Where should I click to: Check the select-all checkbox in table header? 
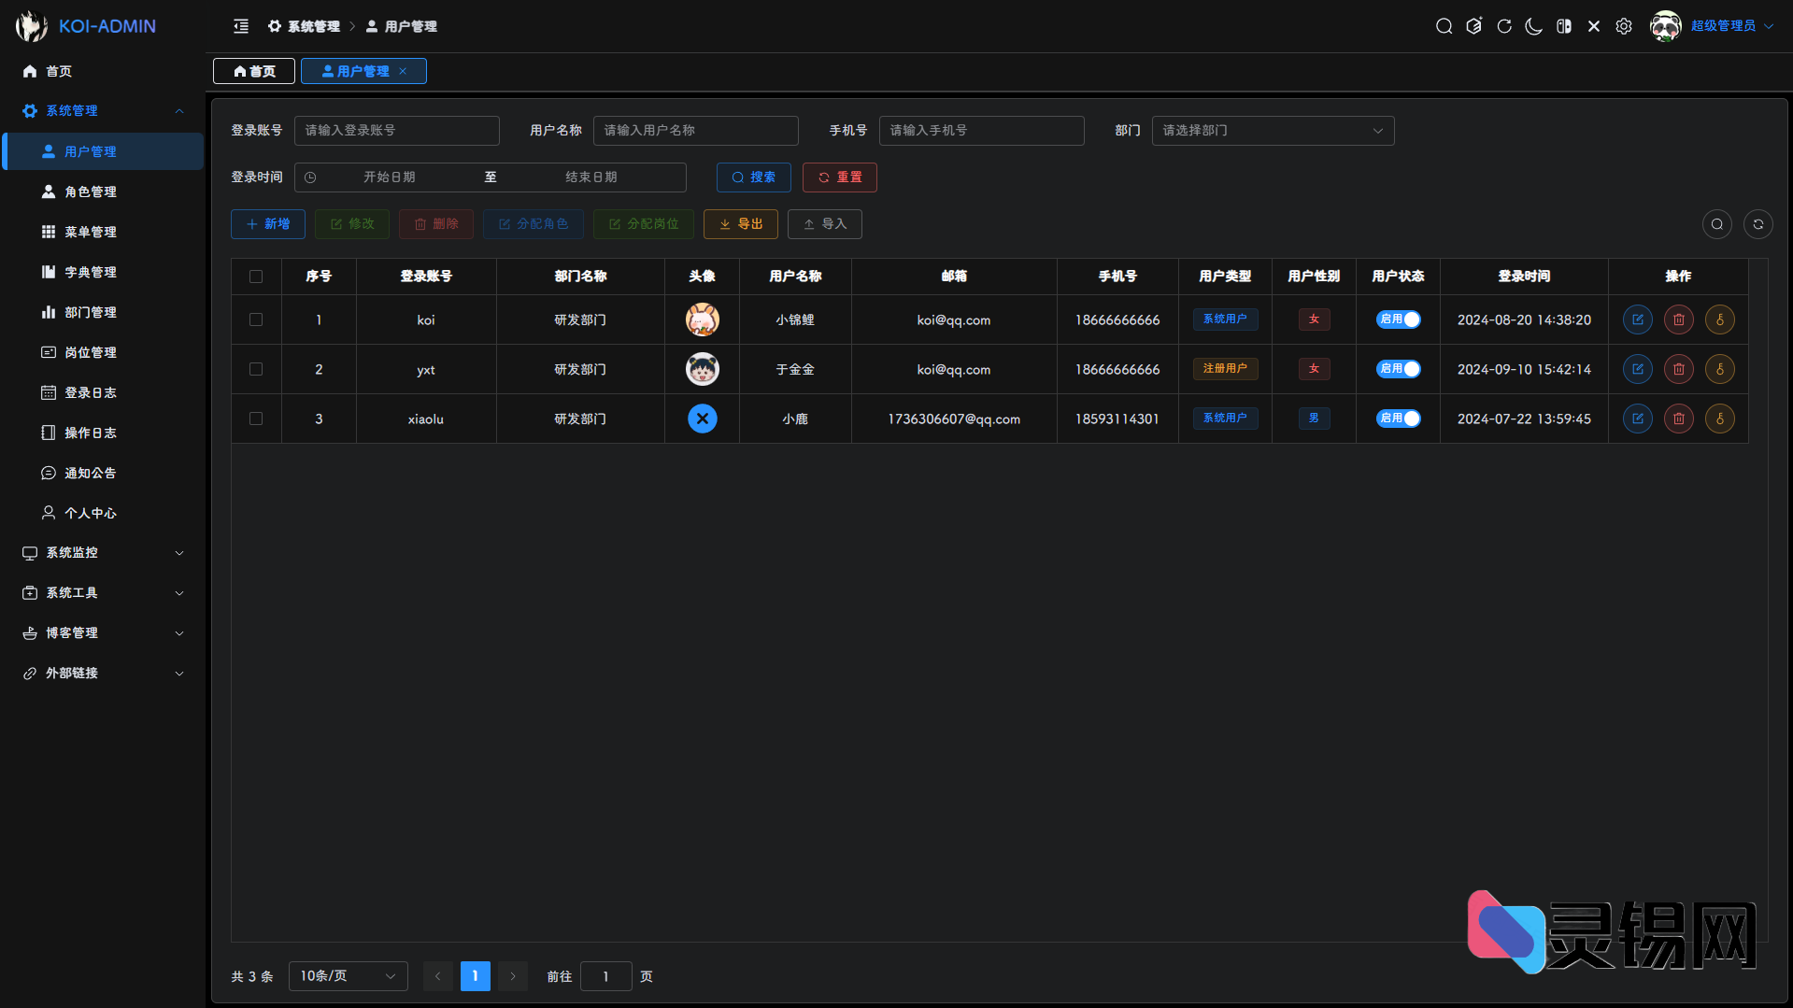tap(256, 277)
